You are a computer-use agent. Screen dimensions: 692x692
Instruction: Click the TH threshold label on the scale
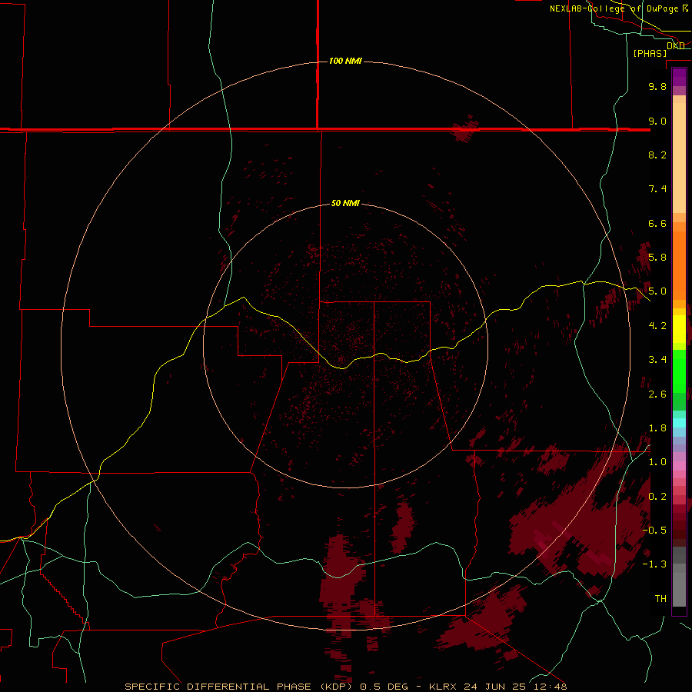(660, 599)
